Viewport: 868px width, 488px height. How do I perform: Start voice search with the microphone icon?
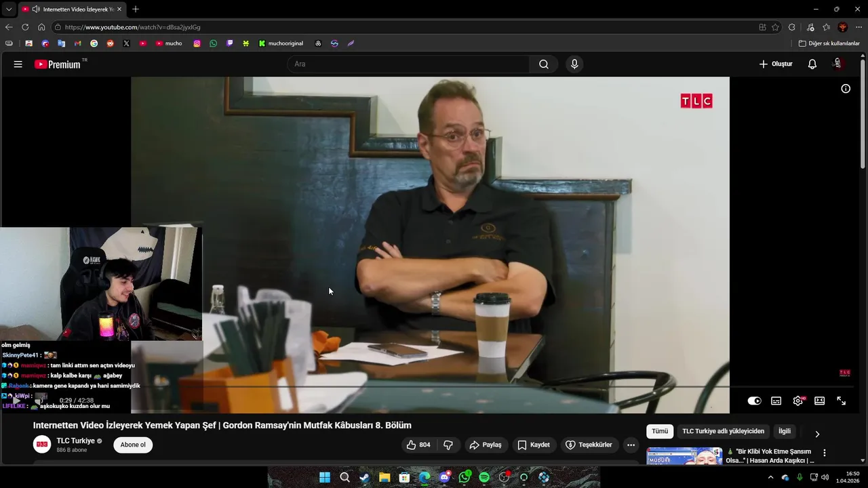tap(574, 64)
